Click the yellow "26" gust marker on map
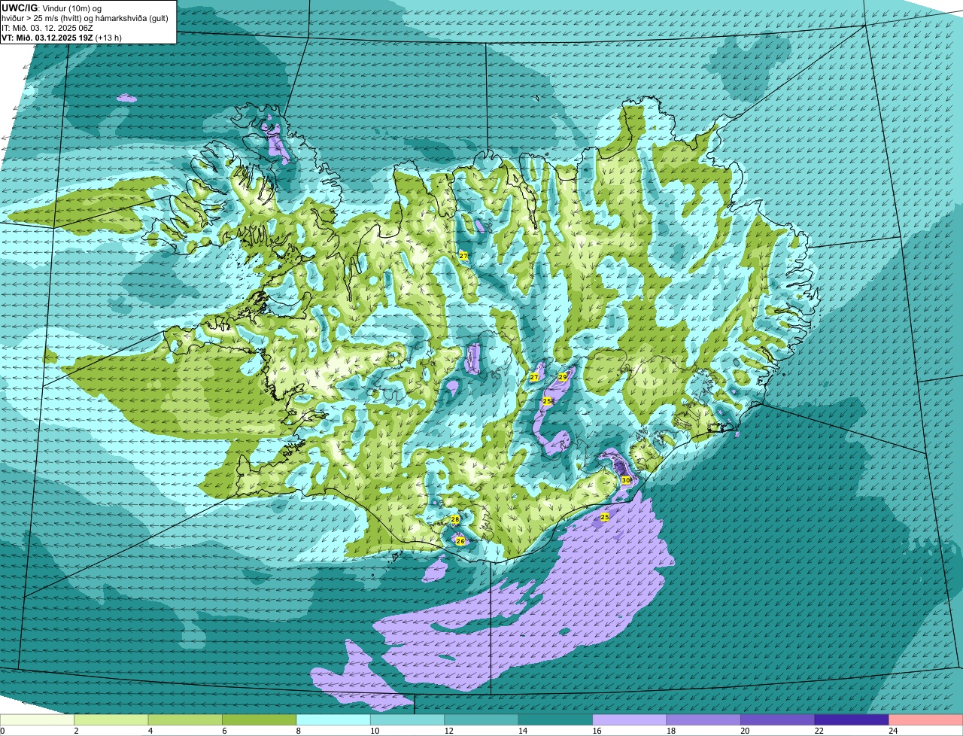This screenshot has height=736, width=963. click(460, 541)
